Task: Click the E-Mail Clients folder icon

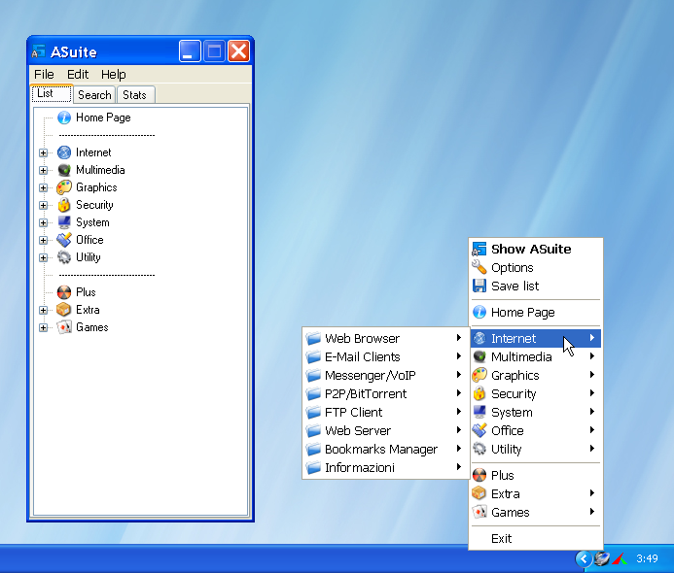Action: pos(313,356)
